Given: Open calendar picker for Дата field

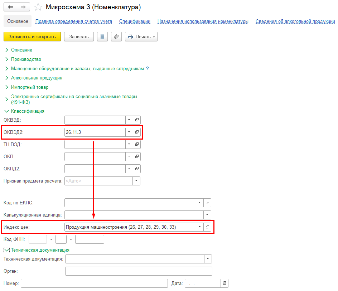Looking at the screenshot, I should pos(224,283).
